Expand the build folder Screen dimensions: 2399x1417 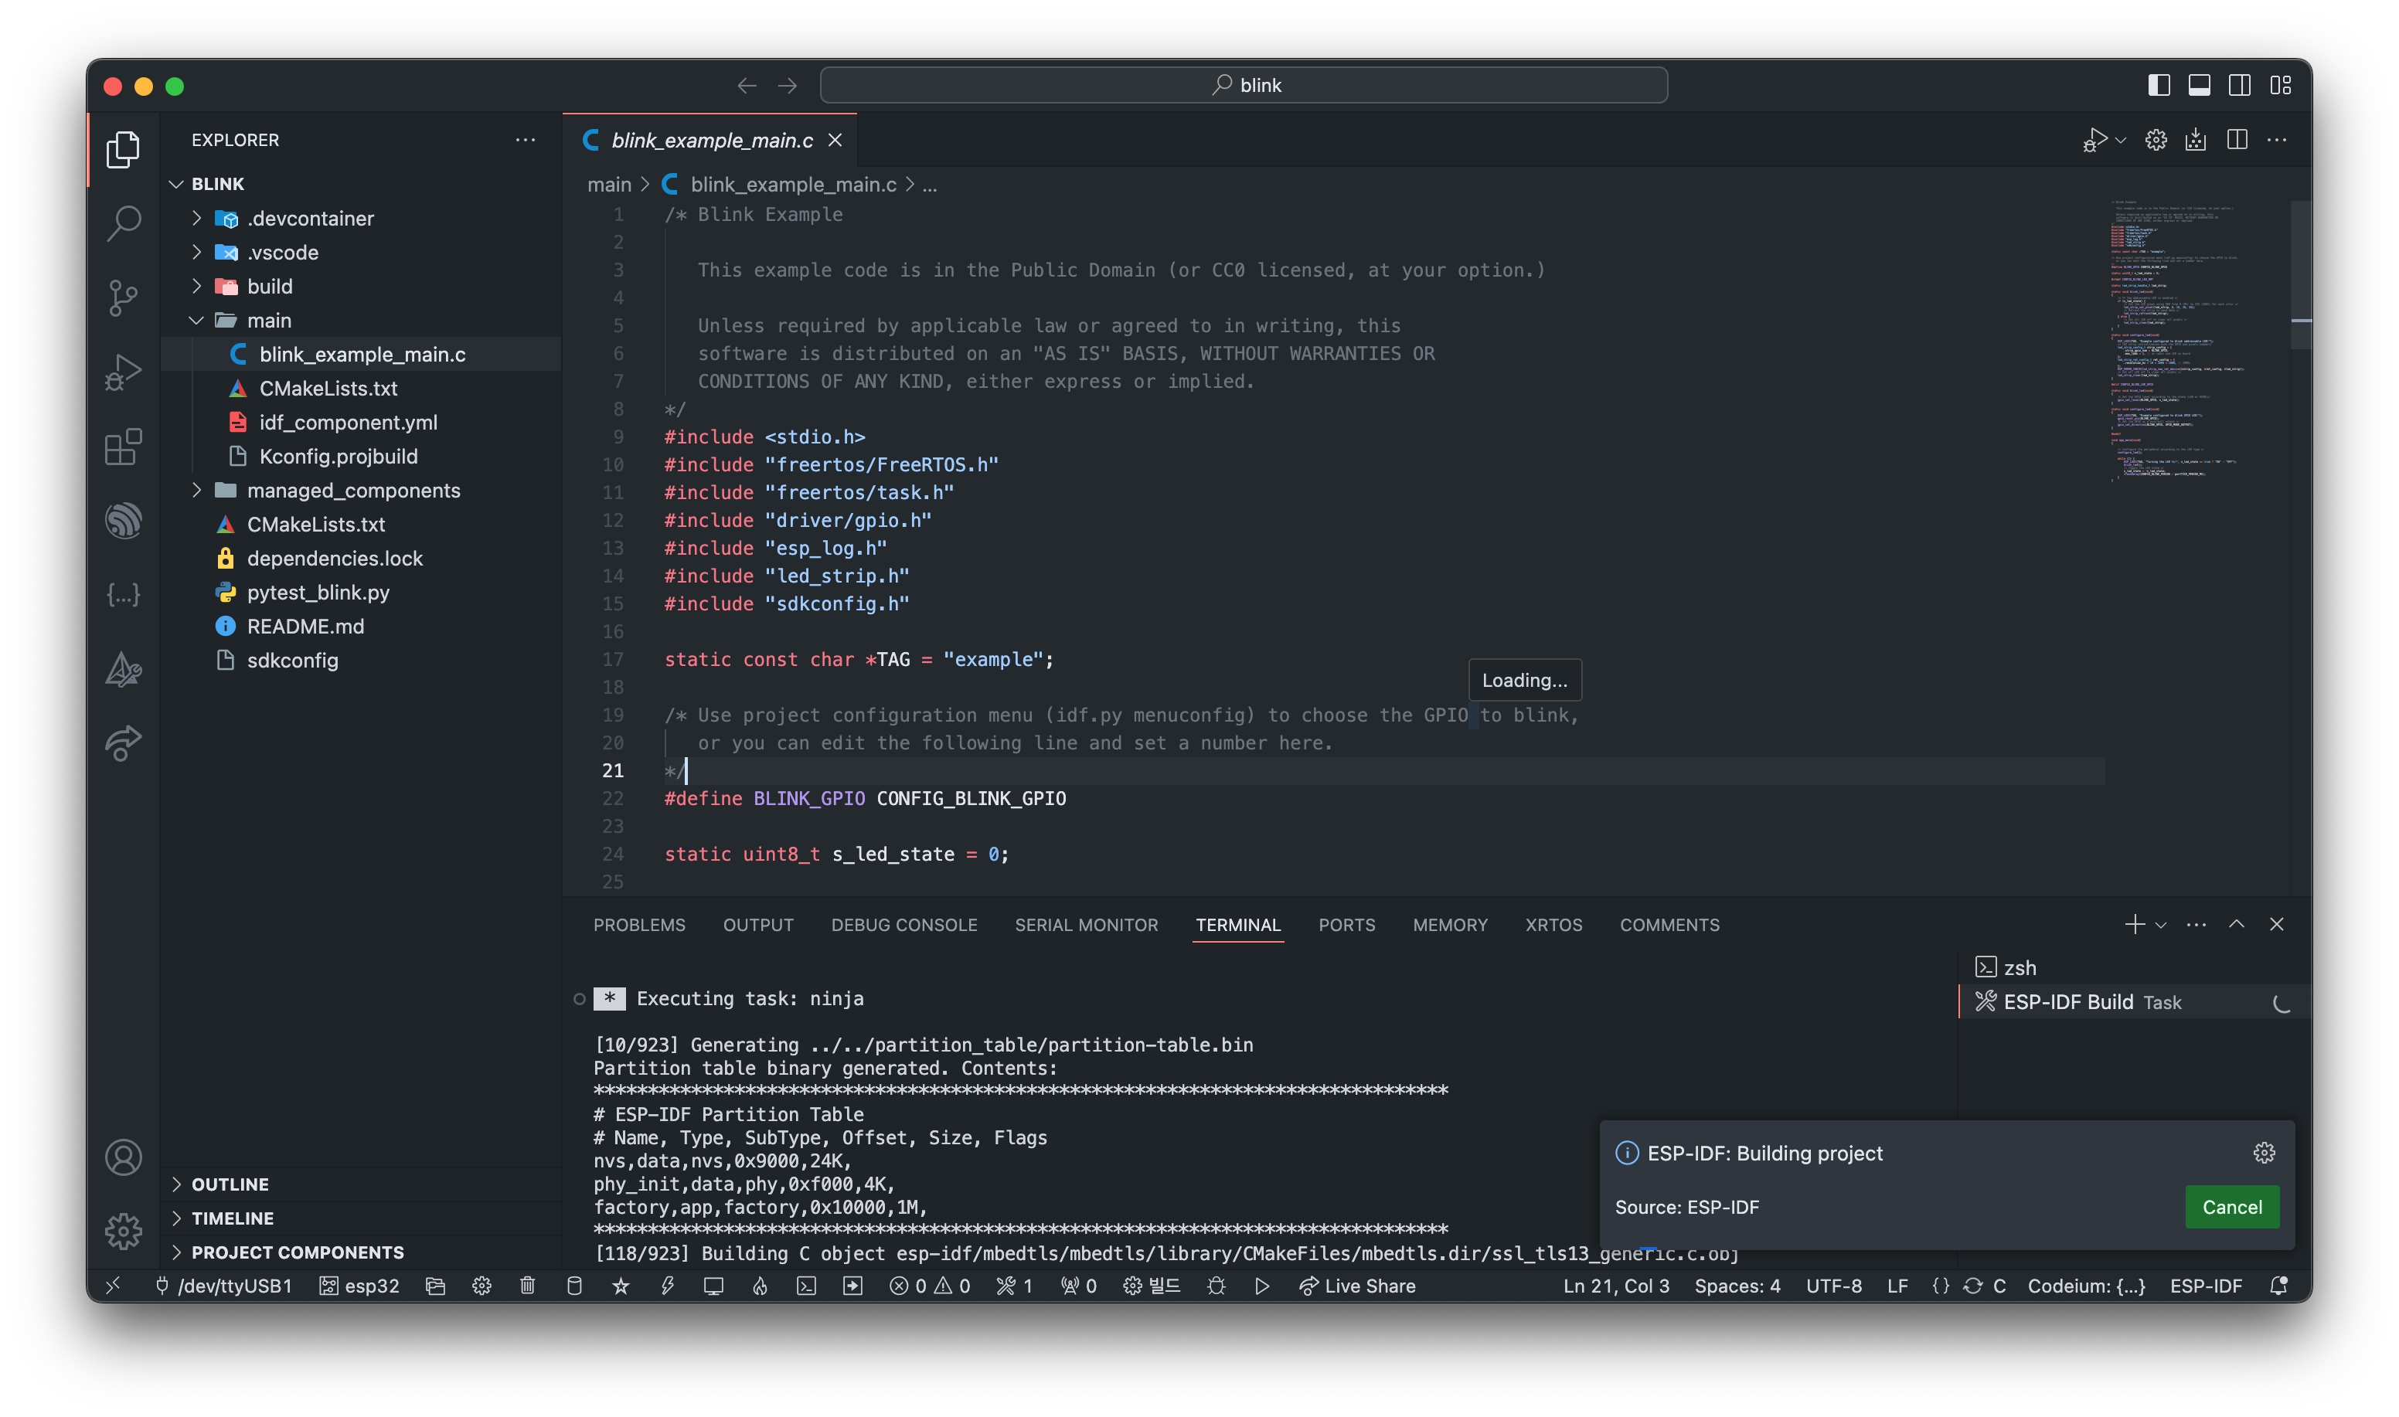click(269, 287)
